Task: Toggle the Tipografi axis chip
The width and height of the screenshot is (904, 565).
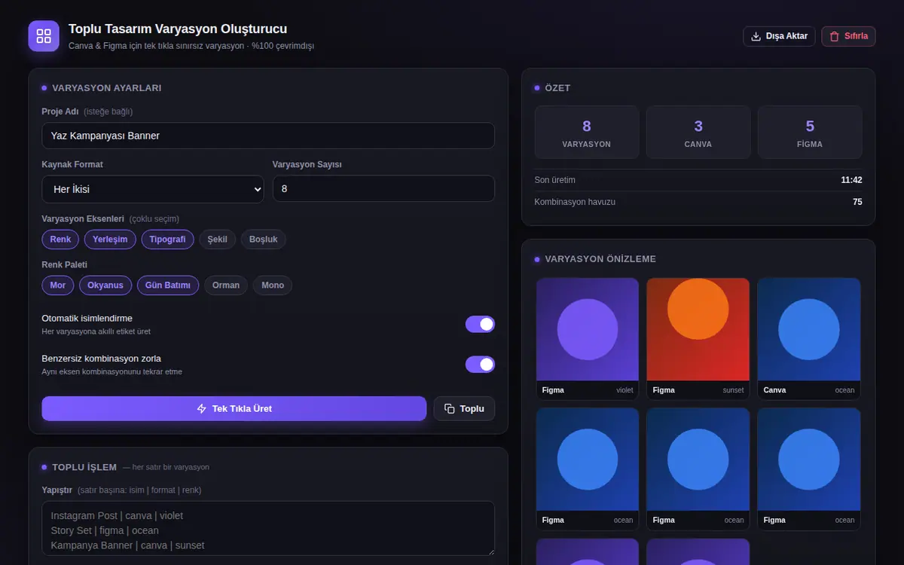Action: [167, 240]
